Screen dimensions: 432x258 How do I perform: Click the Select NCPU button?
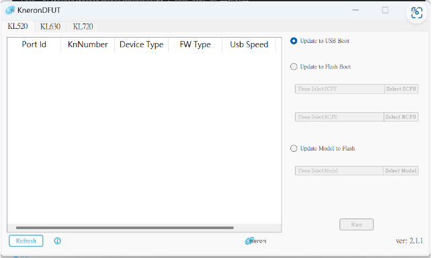pos(401,117)
